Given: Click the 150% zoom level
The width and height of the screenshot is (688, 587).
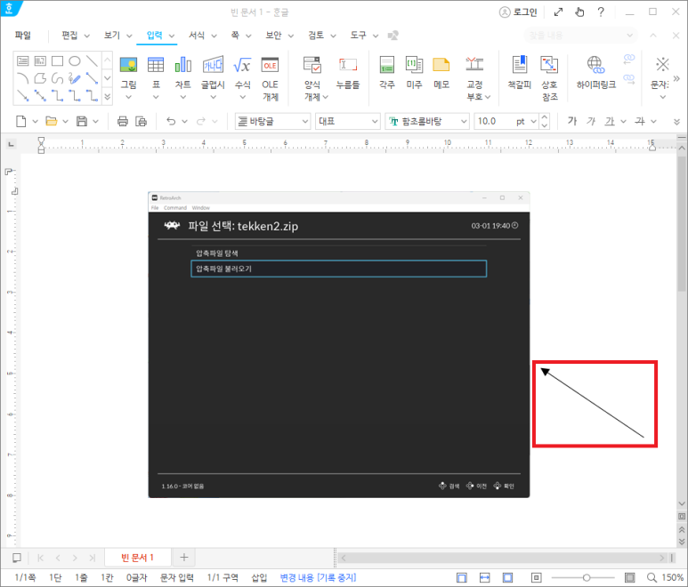Looking at the screenshot, I should 672,577.
